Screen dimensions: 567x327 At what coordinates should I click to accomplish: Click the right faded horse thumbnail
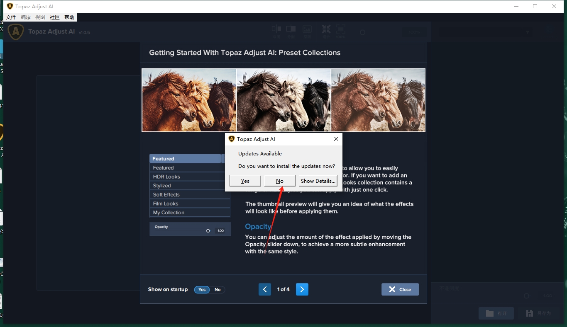coord(378,100)
